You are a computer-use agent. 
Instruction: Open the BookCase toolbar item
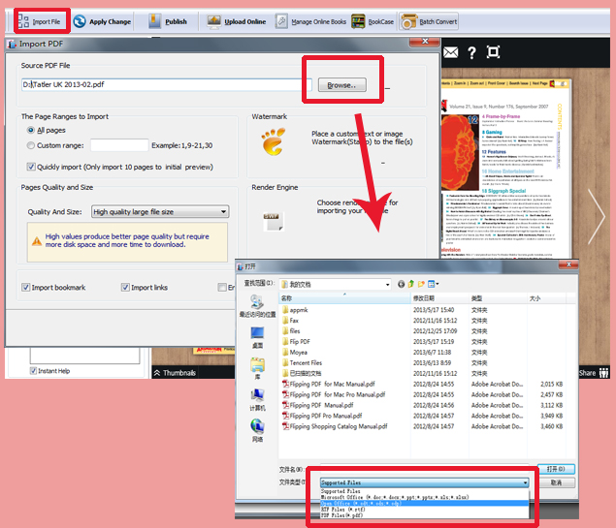pos(373,21)
